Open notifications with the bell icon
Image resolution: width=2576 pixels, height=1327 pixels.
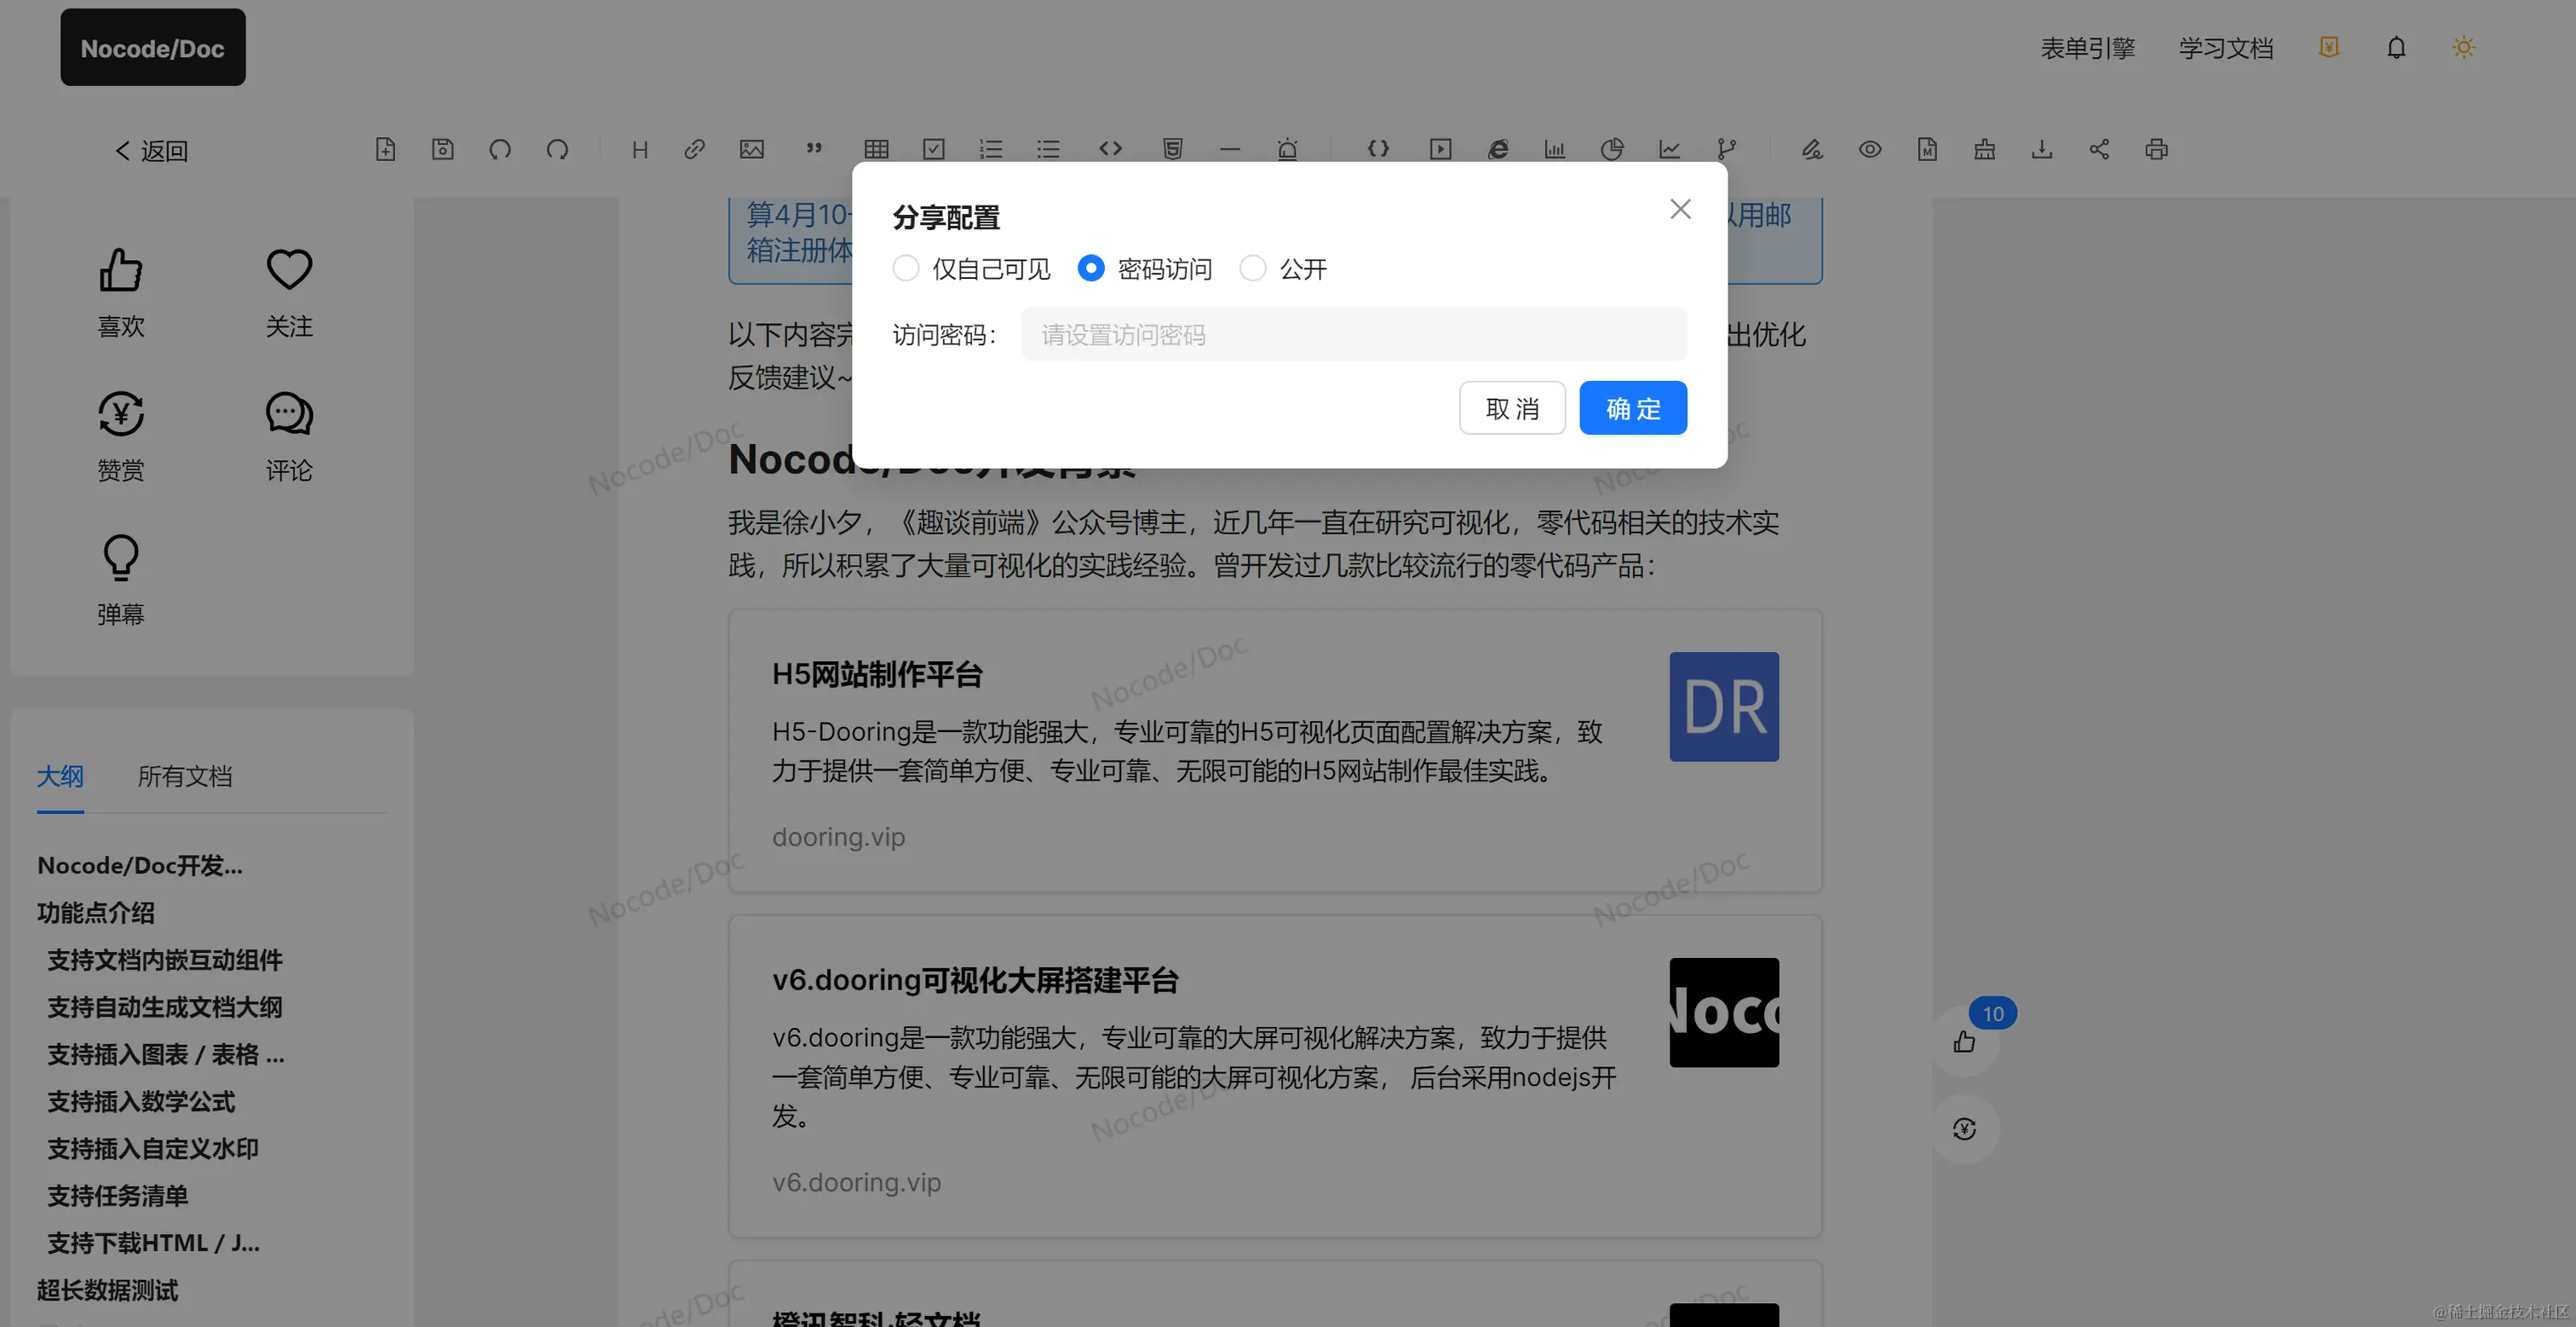click(2396, 47)
